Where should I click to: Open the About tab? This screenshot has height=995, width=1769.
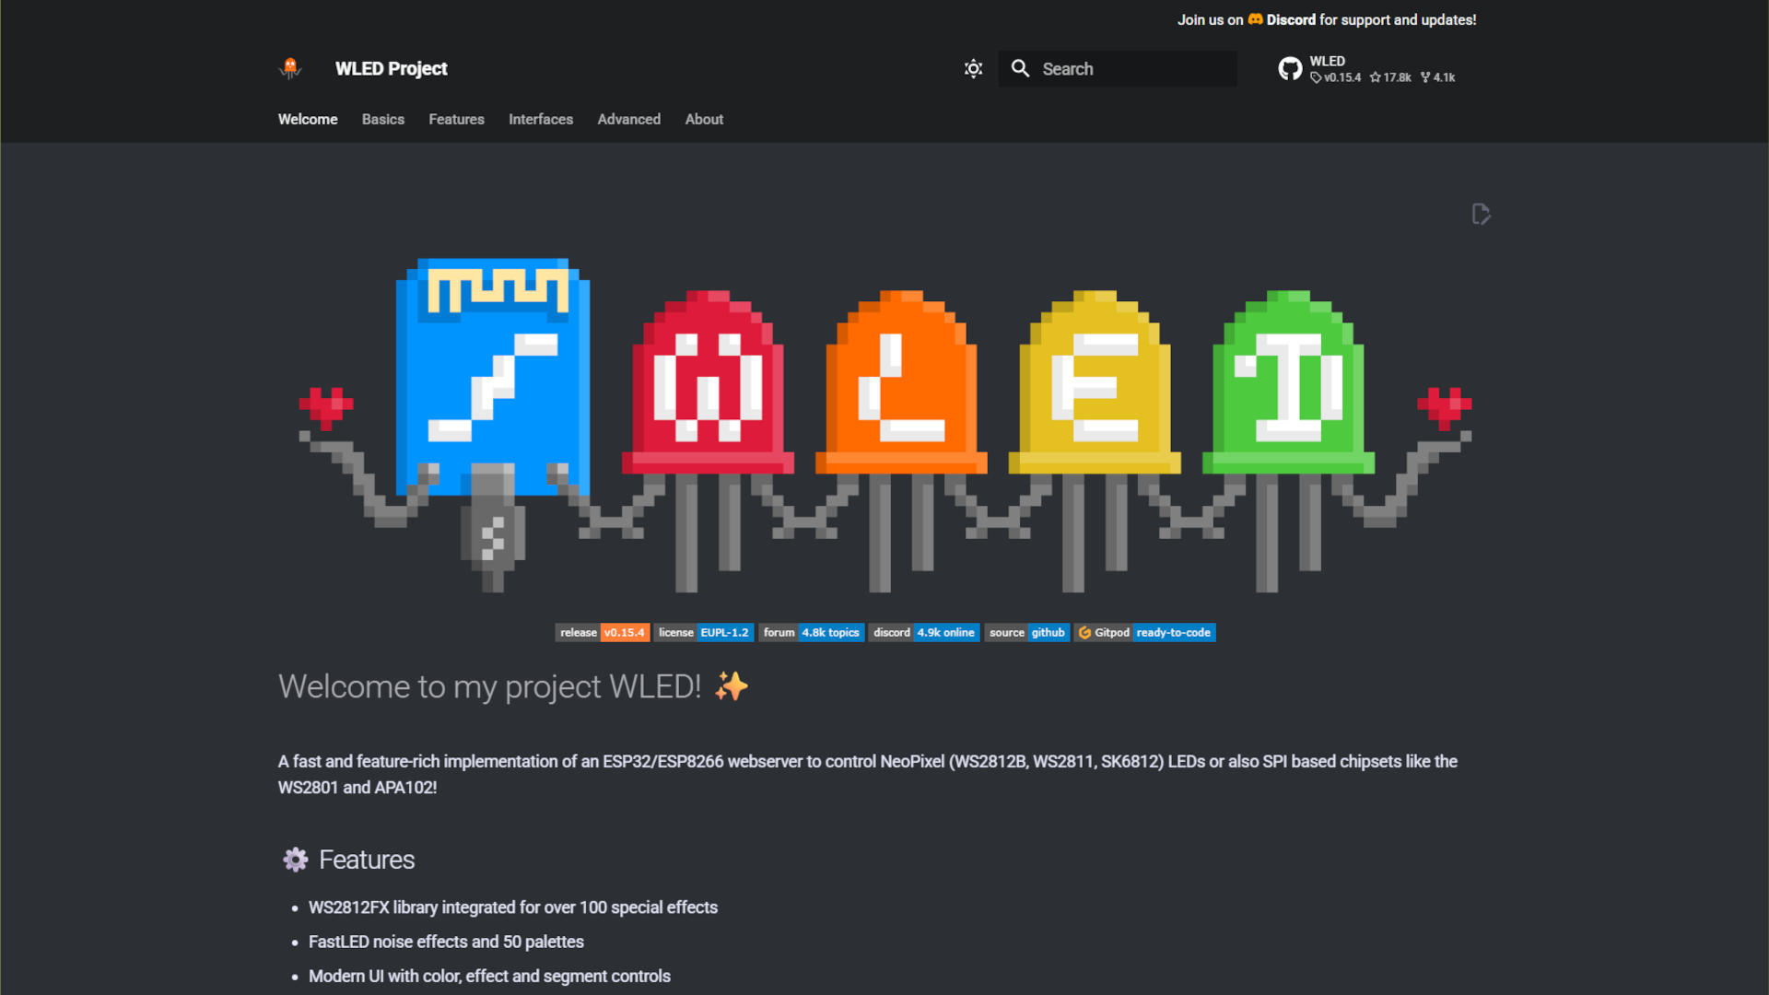[x=704, y=119]
